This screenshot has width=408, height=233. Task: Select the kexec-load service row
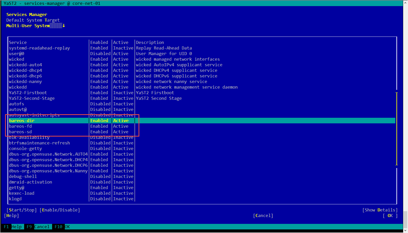coord(202,193)
